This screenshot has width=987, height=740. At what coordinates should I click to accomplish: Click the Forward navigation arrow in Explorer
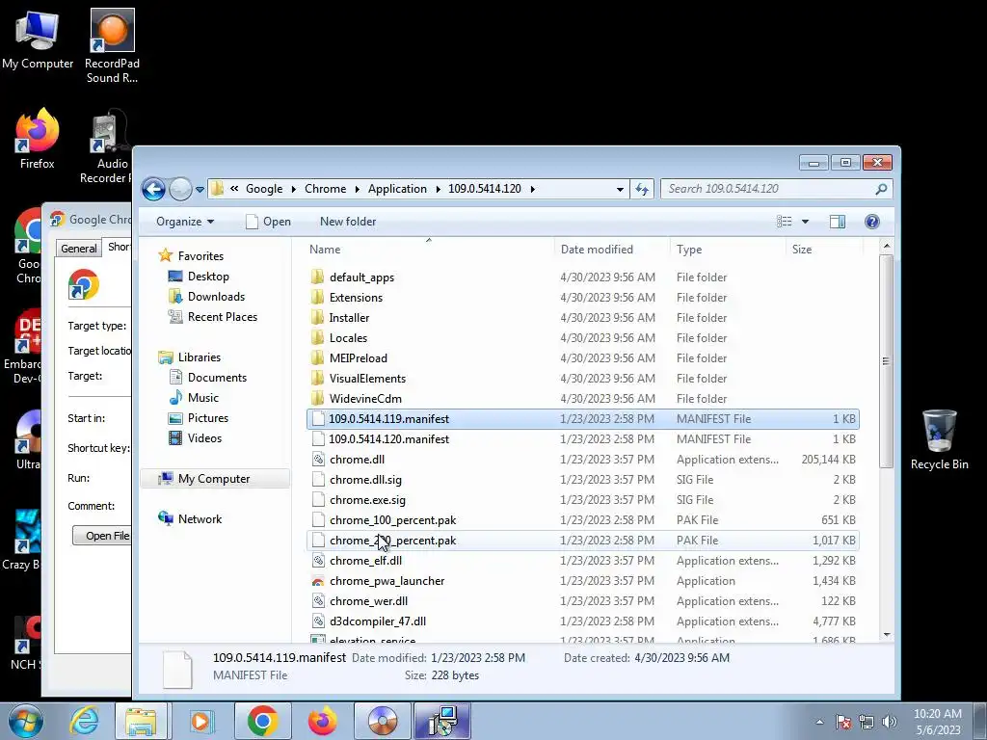[x=180, y=189]
